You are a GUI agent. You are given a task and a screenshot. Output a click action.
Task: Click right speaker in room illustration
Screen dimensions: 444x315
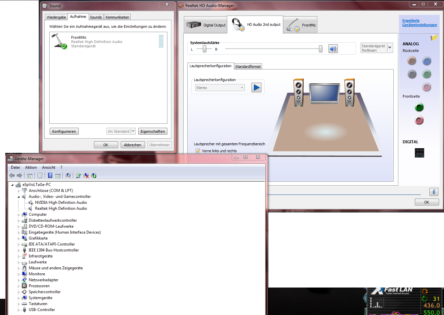coord(349,92)
